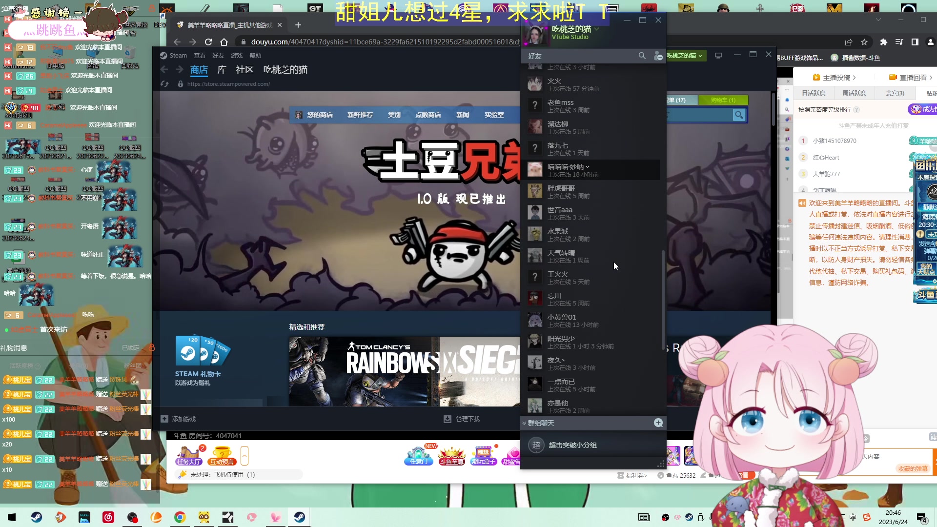Expand 吃桃芝的猫 status dropdown in friends window
Viewport: 937px width, 527px height.
(x=596, y=29)
